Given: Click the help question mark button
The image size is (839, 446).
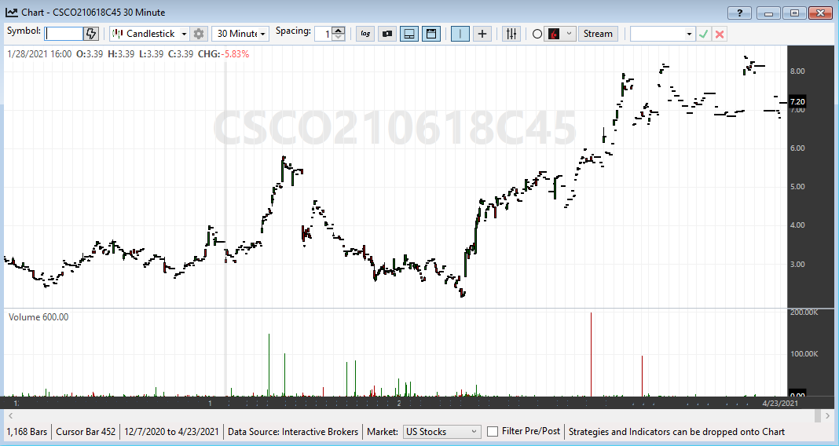Looking at the screenshot, I should point(739,13).
